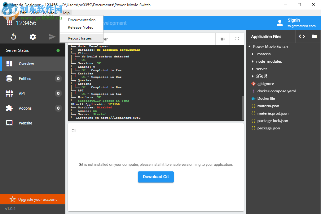Expand the server folder in file tree

(253, 69)
